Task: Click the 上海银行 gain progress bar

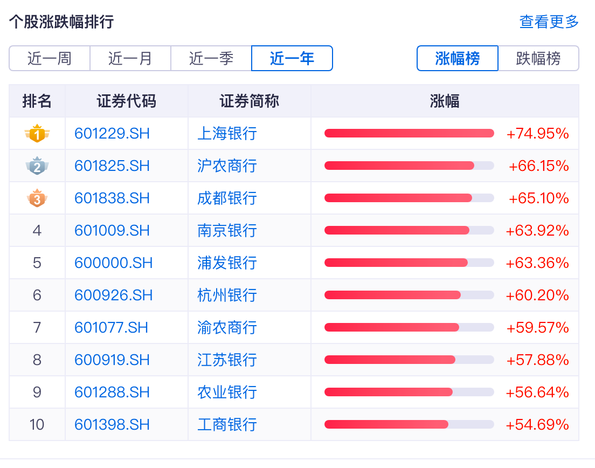Action: (409, 133)
